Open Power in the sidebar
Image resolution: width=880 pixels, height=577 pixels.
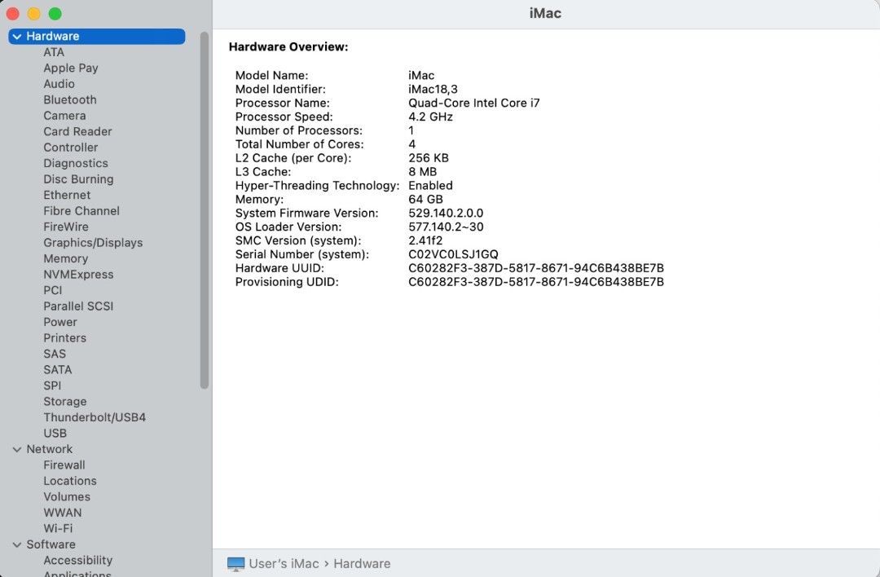click(x=60, y=322)
